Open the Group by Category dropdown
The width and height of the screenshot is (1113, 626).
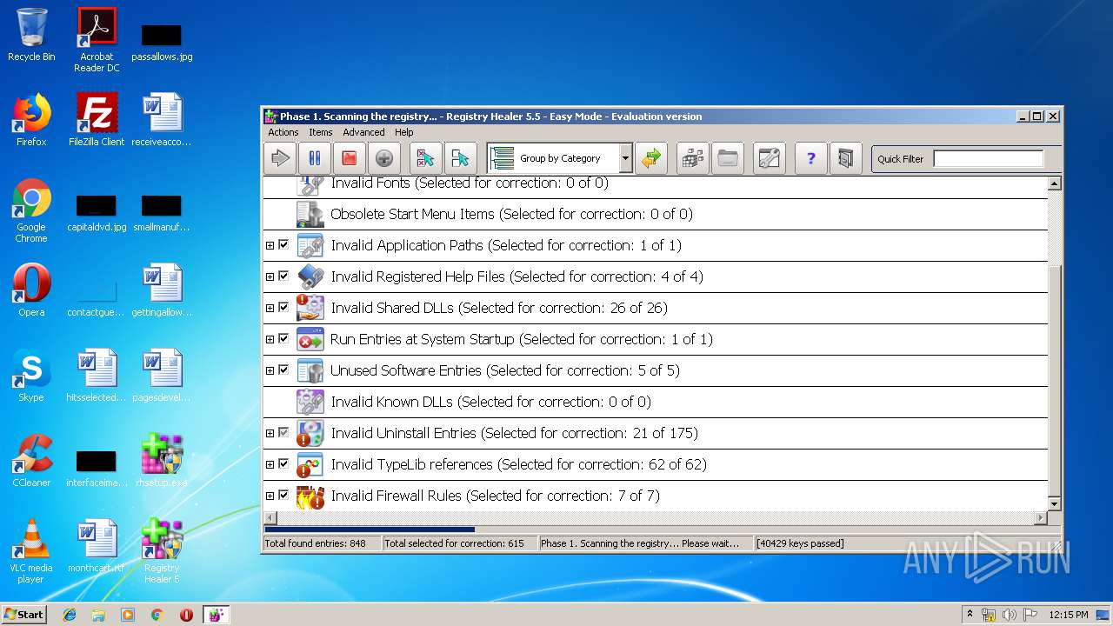pos(625,158)
